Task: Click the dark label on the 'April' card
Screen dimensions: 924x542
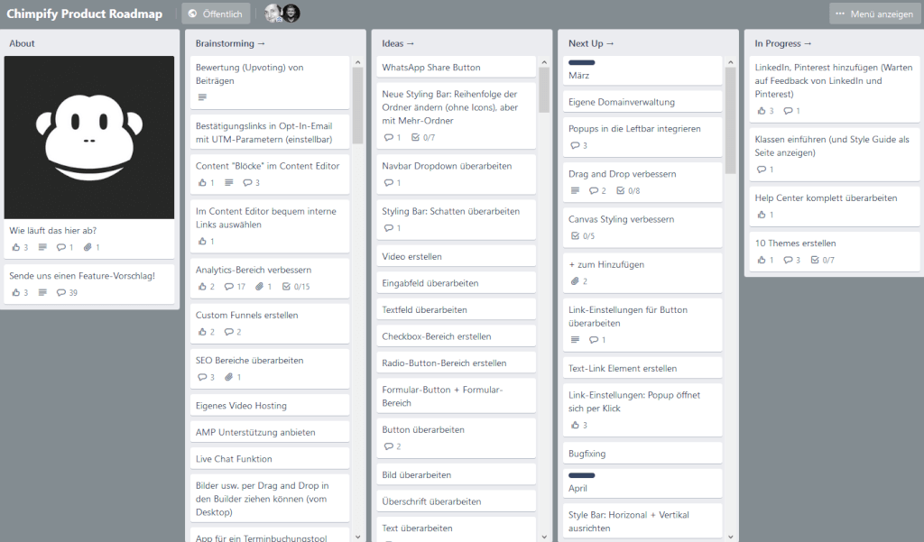Action: [582, 475]
